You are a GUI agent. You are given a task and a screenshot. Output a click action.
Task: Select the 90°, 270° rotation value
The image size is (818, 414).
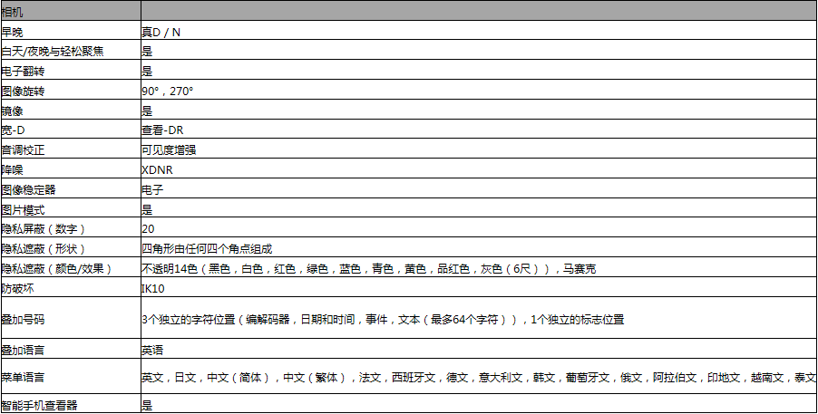(168, 91)
